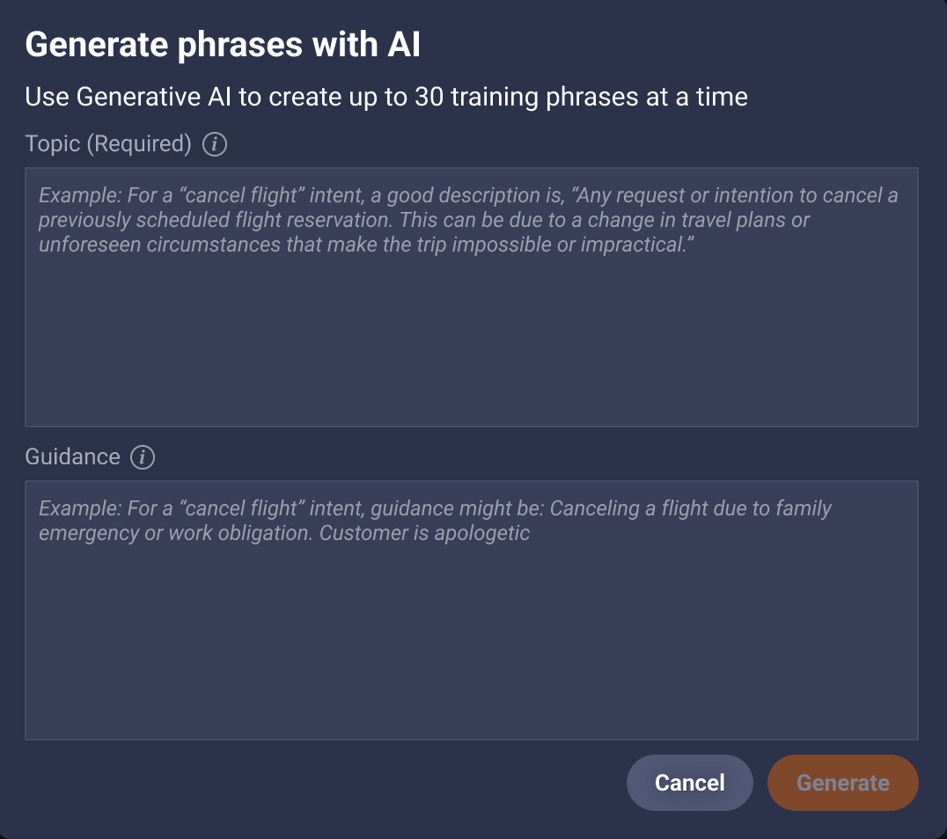Click the word "Generative AI" in the subtitle
Screen dimensions: 947x839
point(153,97)
